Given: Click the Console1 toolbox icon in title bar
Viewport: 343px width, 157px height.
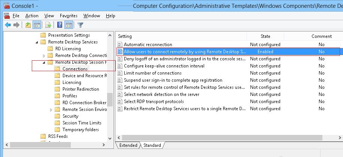Looking at the screenshot, I should [x=7, y=6].
